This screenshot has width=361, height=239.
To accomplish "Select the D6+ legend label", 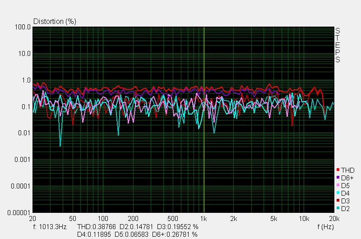I will click(x=347, y=178).
